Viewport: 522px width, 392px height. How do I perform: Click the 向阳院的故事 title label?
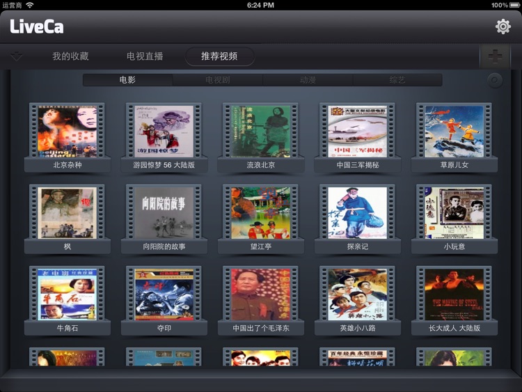pyautogui.click(x=164, y=246)
